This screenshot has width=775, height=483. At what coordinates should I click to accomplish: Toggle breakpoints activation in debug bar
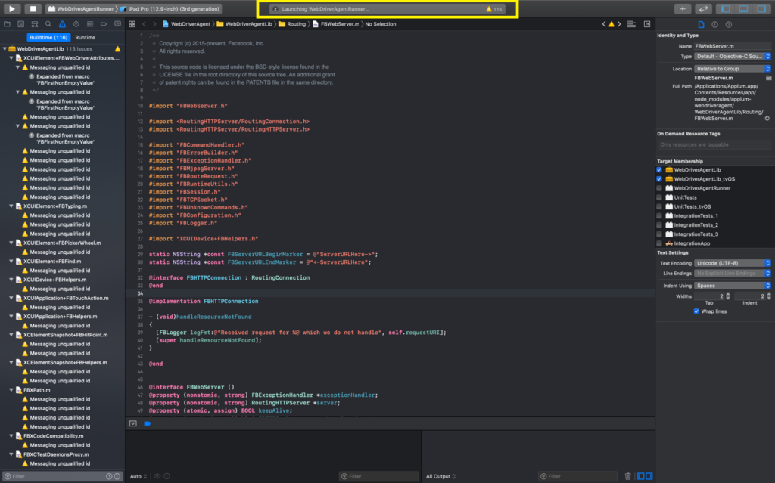(148, 424)
